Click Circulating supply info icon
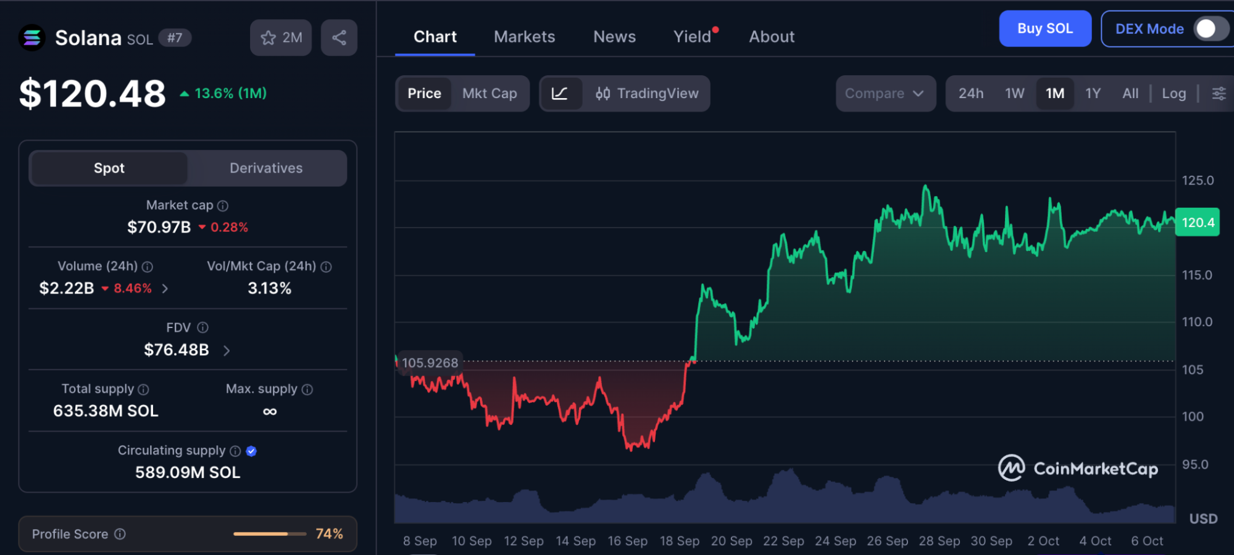1234x555 pixels. click(x=235, y=451)
